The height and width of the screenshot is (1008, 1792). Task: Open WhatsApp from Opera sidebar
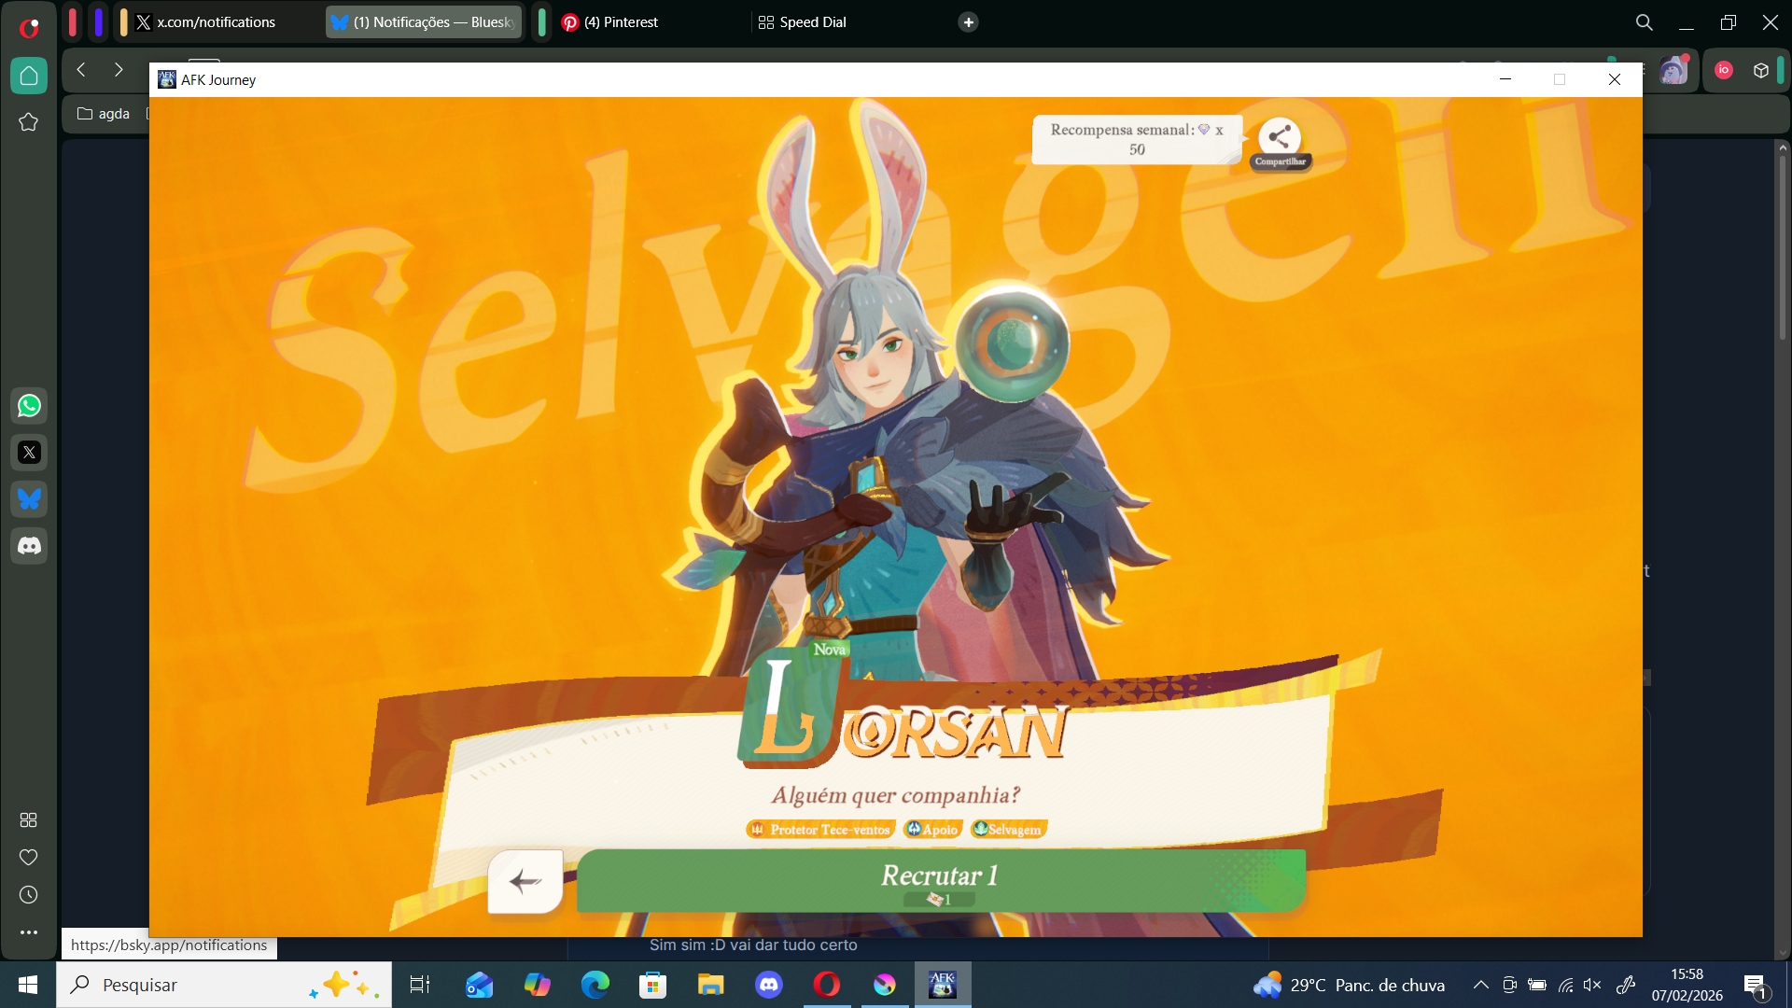[x=29, y=406]
